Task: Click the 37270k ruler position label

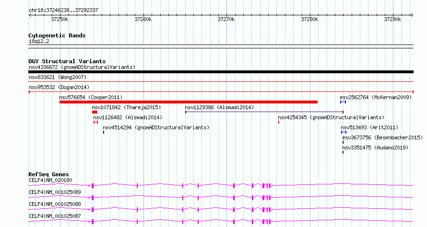Action: (x=226, y=19)
